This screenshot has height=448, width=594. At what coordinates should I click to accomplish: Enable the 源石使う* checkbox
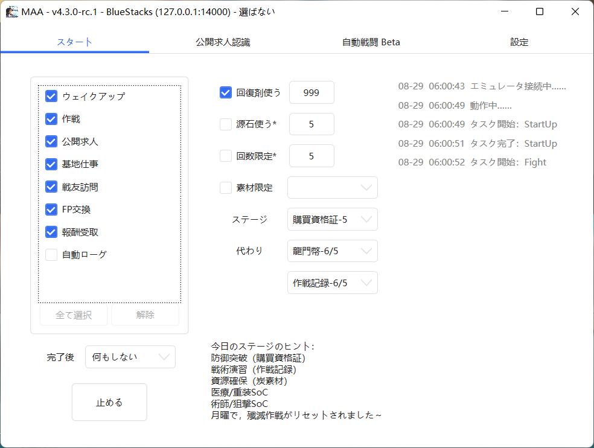coord(225,124)
